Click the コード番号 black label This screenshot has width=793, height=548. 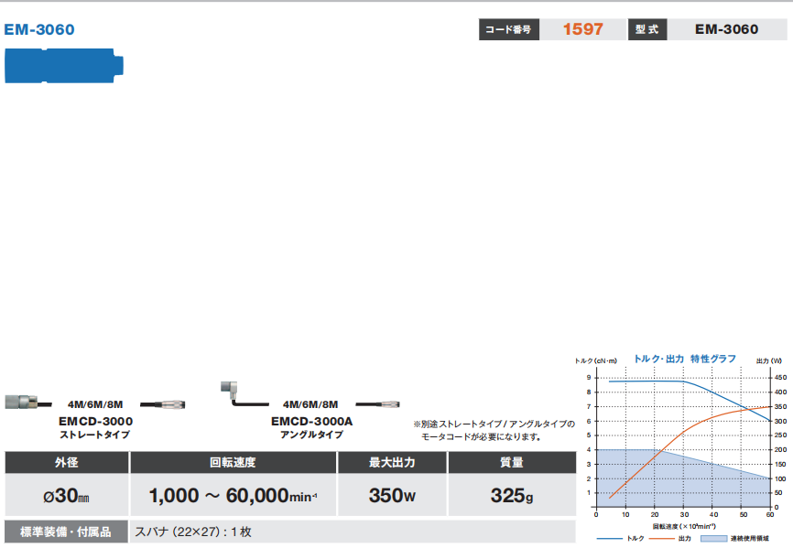(x=508, y=29)
